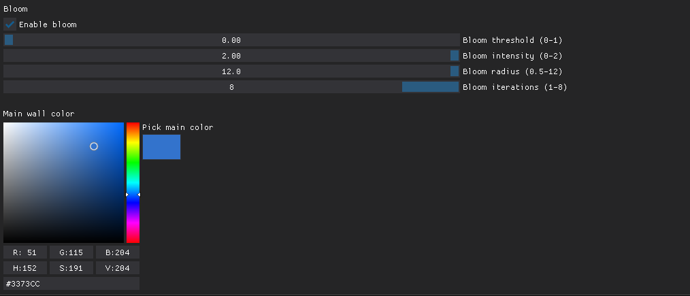Click the Bloom intensity slider grab handle
This screenshot has height=296, width=690.
pyautogui.click(x=455, y=56)
